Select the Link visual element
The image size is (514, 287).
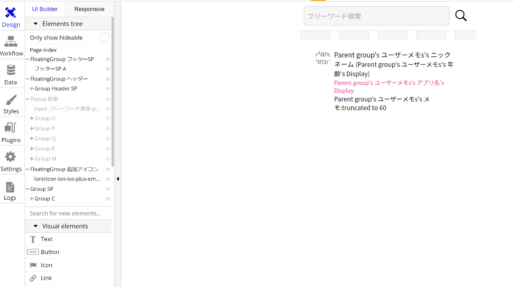tap(46, 278)
